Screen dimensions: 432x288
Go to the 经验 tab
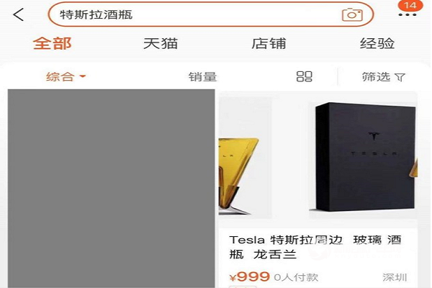pos(377,43)
